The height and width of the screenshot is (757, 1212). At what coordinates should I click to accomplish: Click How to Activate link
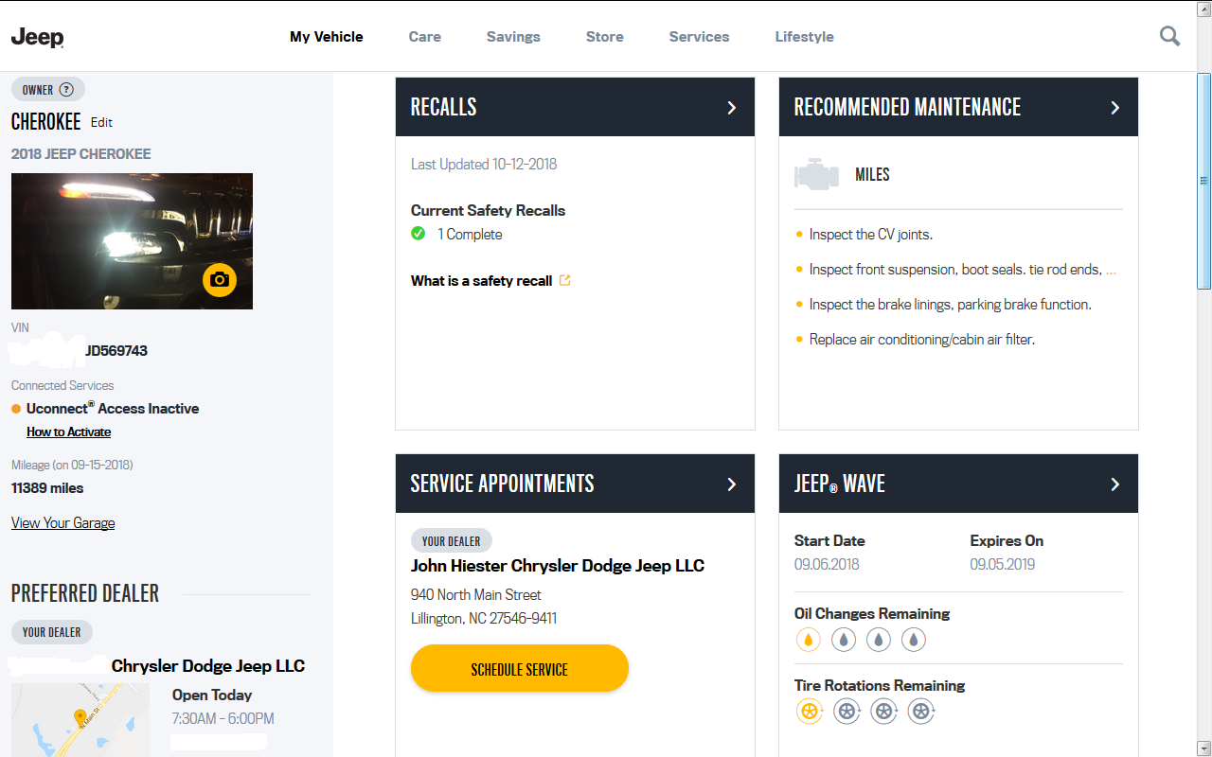tap(68, 431)
